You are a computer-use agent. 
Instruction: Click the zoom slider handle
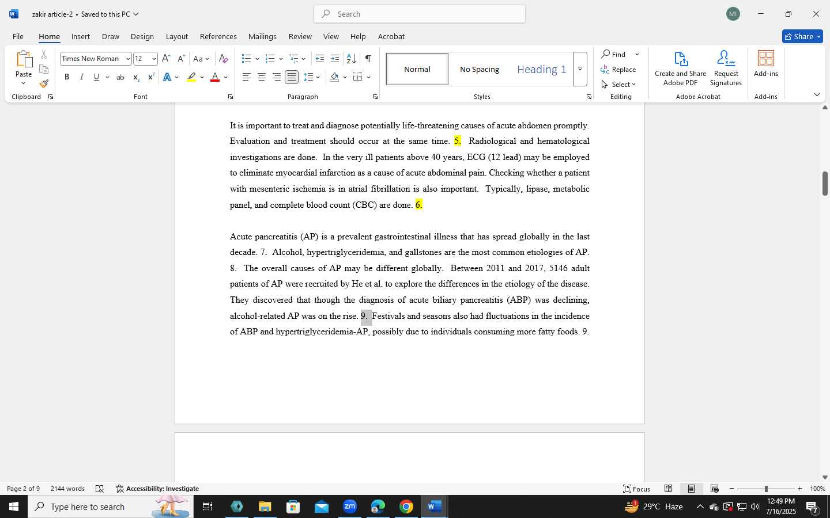(x=766, y=489)
